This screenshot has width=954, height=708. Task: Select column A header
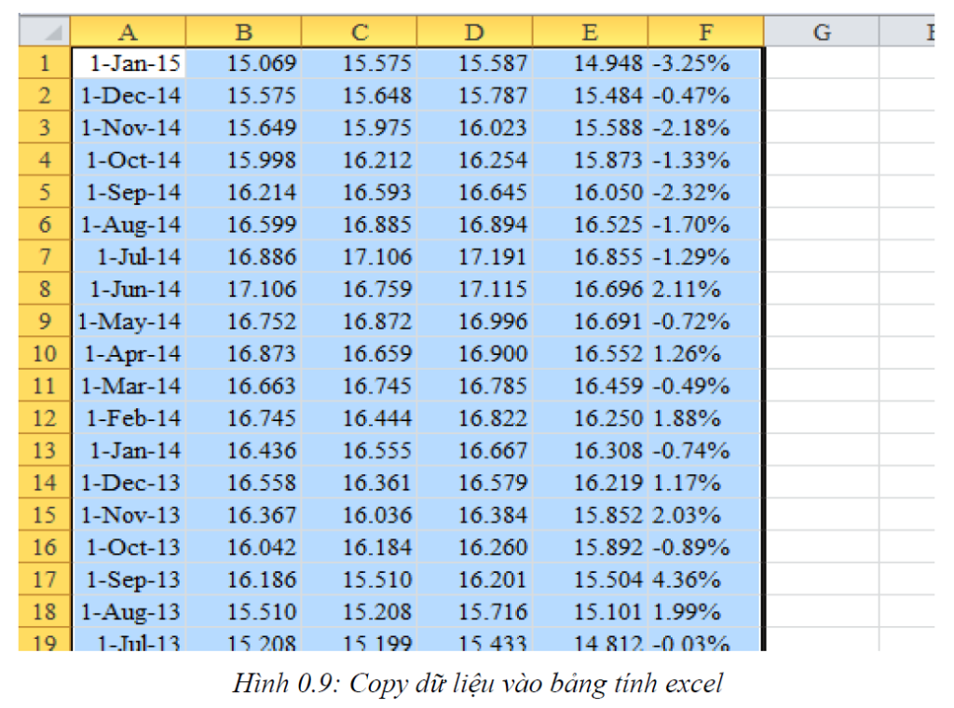tap(129, 34)
